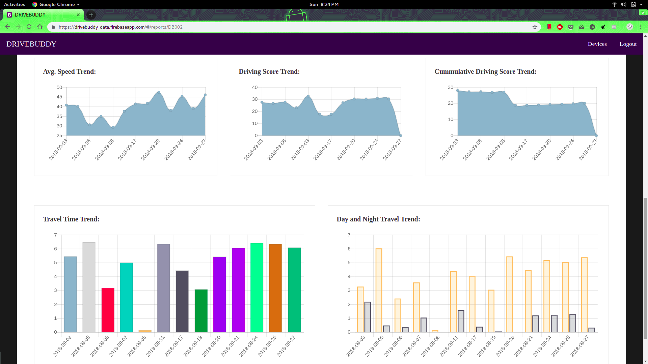Expand the Google Chrome app menu
The image size is (648, 364).
56,4
